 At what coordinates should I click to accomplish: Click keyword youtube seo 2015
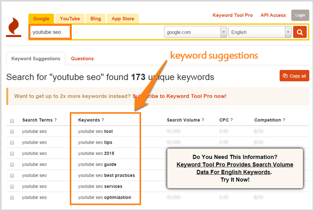coord(96,153)
